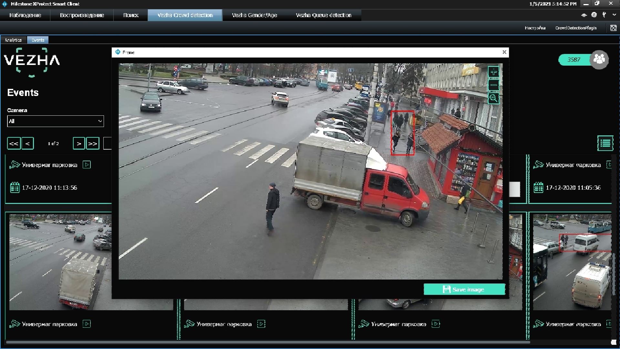Click the Настройка setup button
This screenshot has width=620, height=349.
click(x=535, y=28)
